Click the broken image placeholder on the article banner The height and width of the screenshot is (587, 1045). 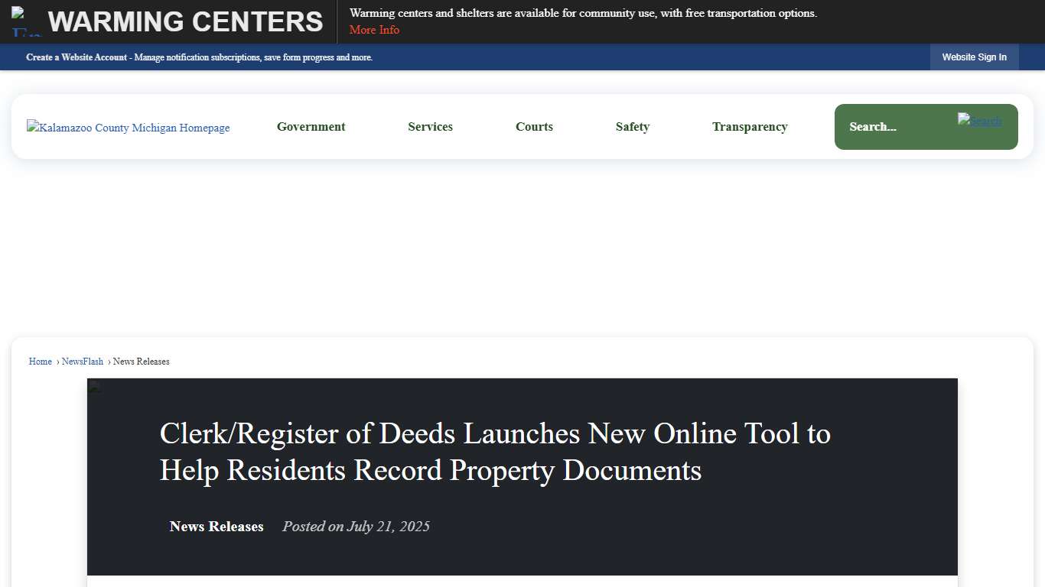tap(93, 386)
